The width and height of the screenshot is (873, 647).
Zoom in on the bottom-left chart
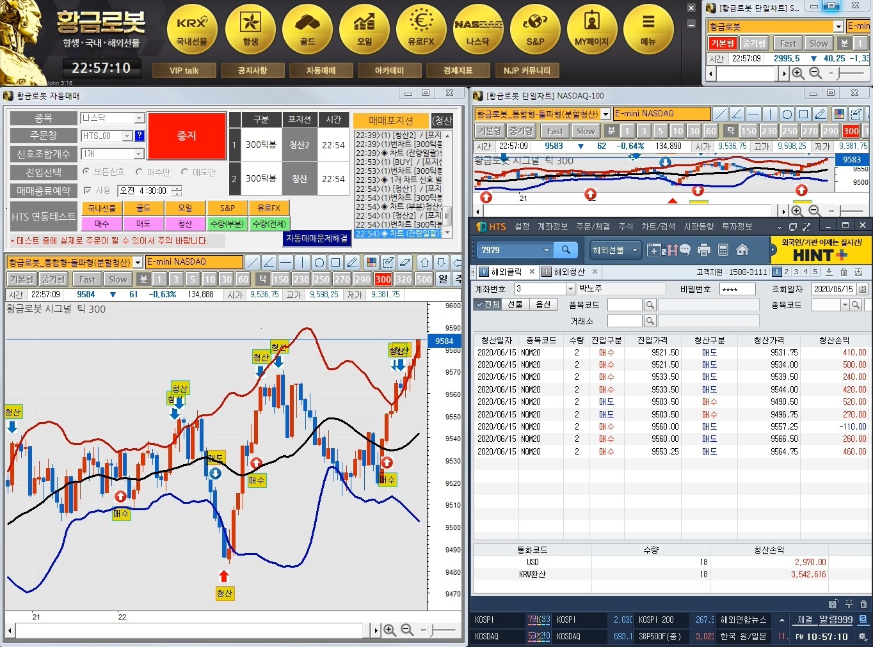(389, 630)
